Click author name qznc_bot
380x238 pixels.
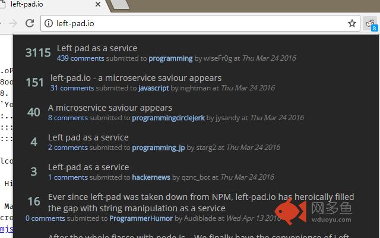pyautogui.click(x=196, y=177)
